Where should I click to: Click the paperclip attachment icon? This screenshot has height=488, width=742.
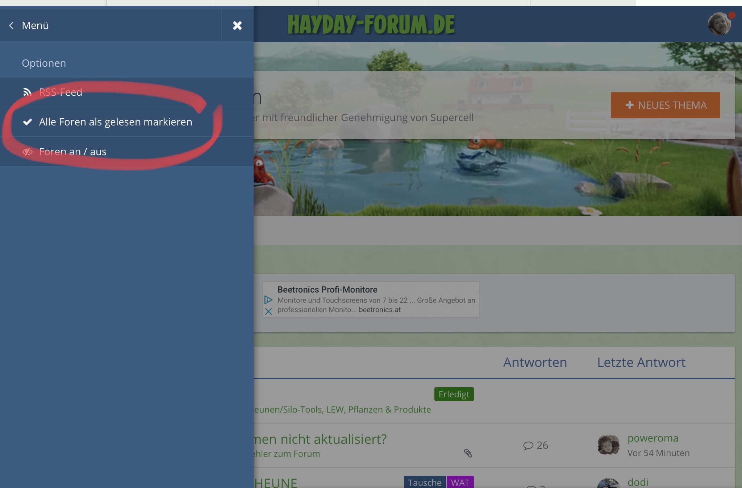click(468, 453)
